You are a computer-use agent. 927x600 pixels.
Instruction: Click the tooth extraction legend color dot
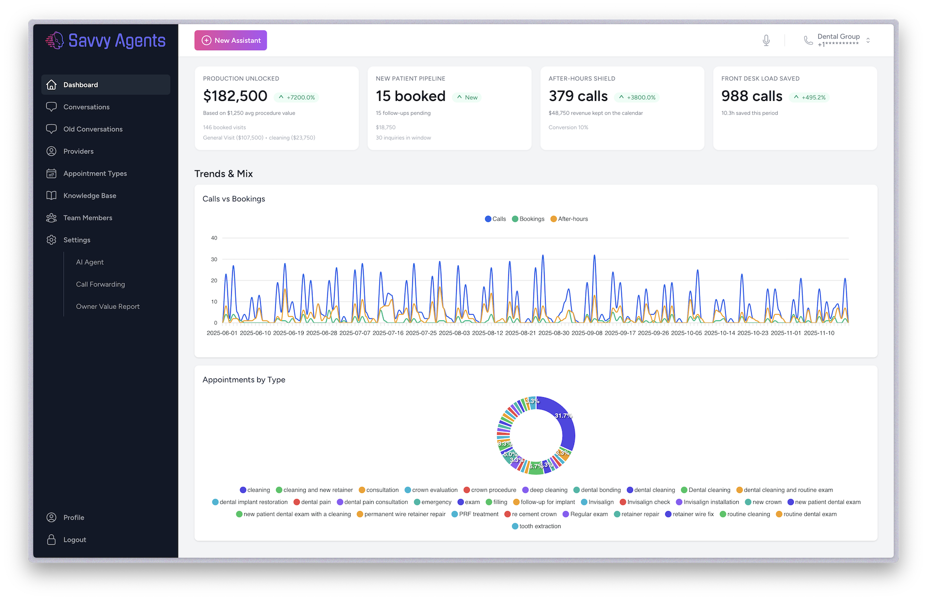pos(514,526)
